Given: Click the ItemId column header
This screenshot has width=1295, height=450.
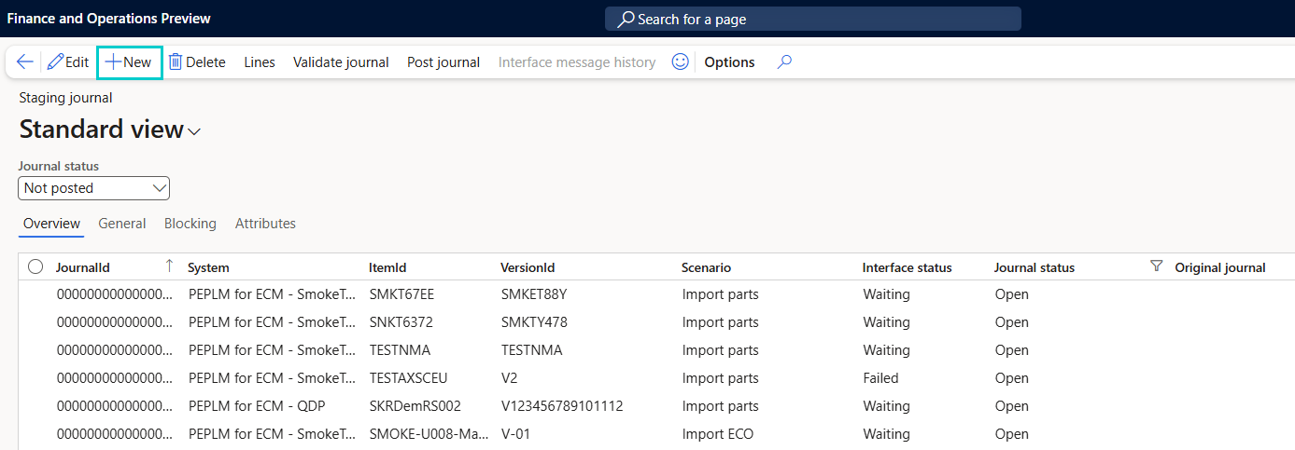Looking at the screenshot, I should 387,267.
